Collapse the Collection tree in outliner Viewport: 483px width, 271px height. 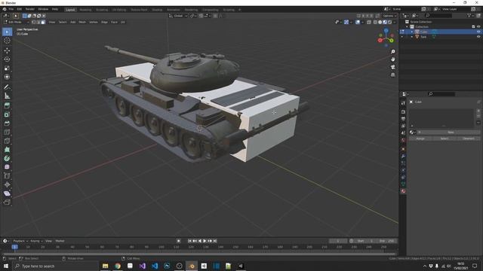click(407, 27)
